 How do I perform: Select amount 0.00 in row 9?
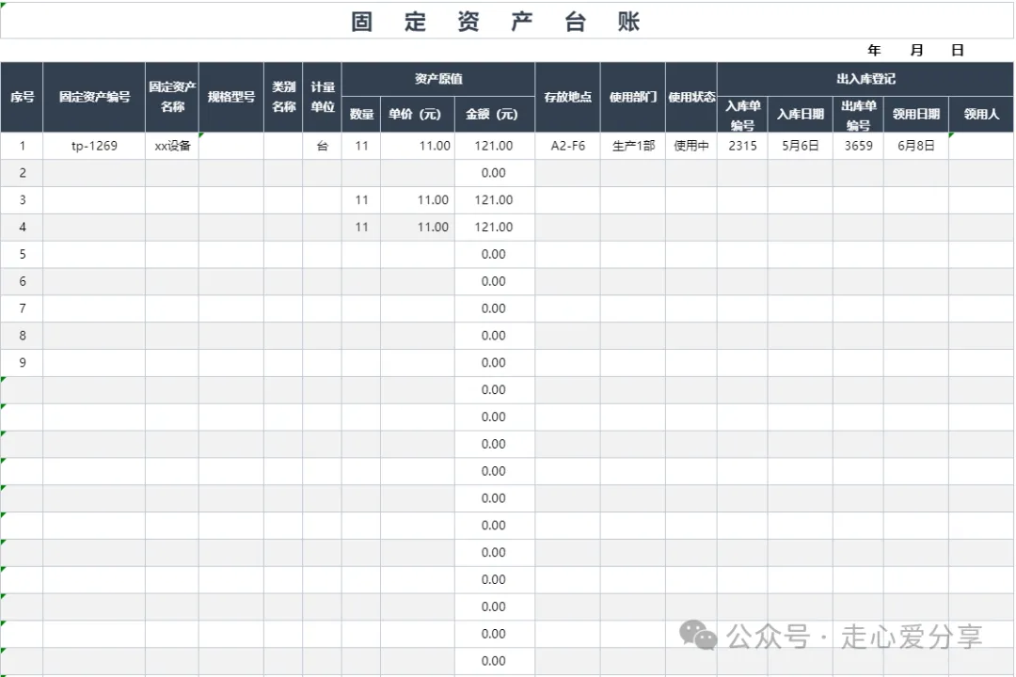[x=495, y=363]
